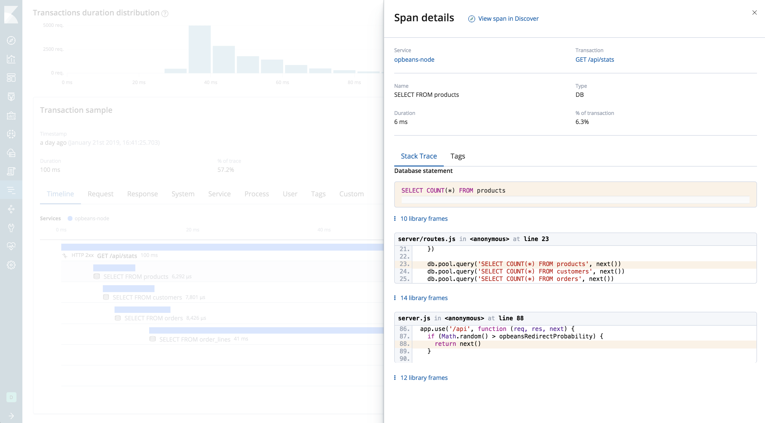The height and width of the screenshot is (423, 765).
Task: Close the Span details panel
Action: tap(754, 13)
